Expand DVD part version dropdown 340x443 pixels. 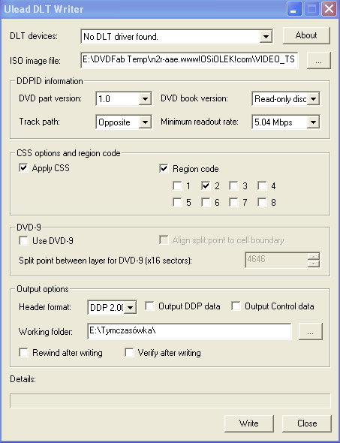pyautogui.click(x=145, y=99)
